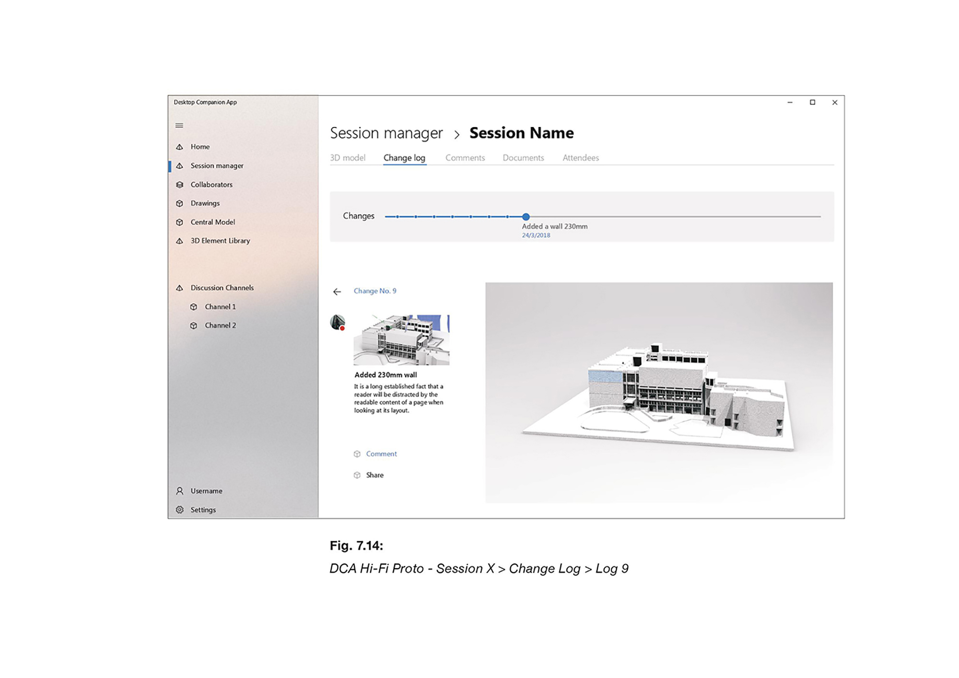This screenshot has height=678, width=959.
Task: Close the Desktop Companion App window
Action: coord(835,102)
